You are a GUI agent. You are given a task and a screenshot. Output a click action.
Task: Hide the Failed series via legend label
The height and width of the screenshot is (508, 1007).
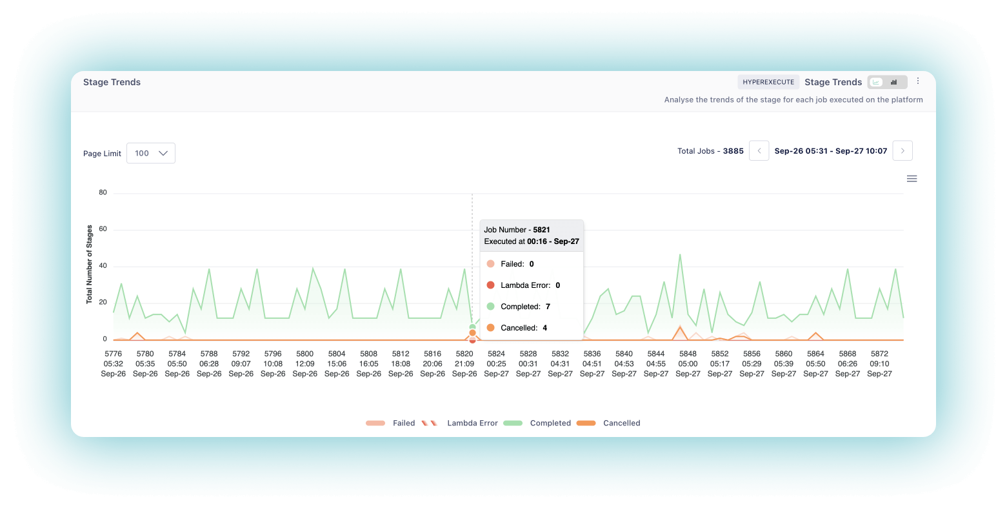(x=404, y=423)
